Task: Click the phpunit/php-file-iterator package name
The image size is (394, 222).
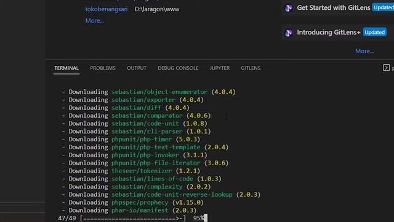Action: 156,163
